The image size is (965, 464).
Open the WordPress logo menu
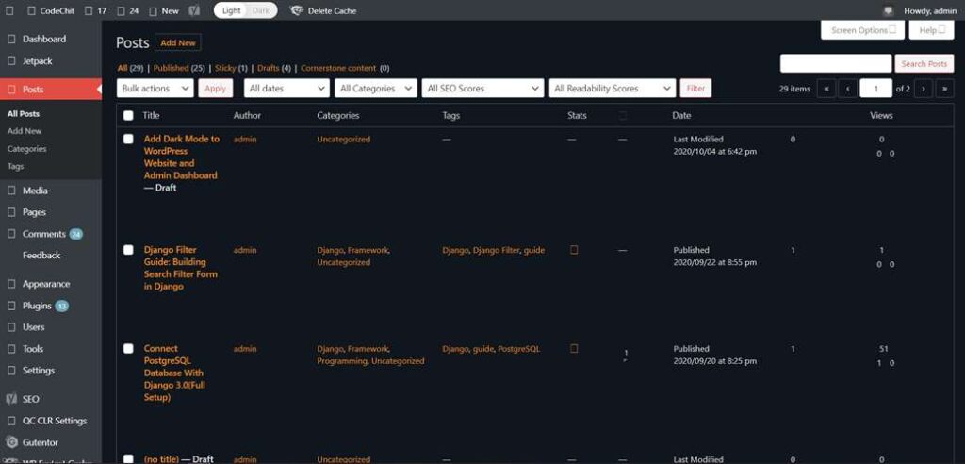pos(9,11)
